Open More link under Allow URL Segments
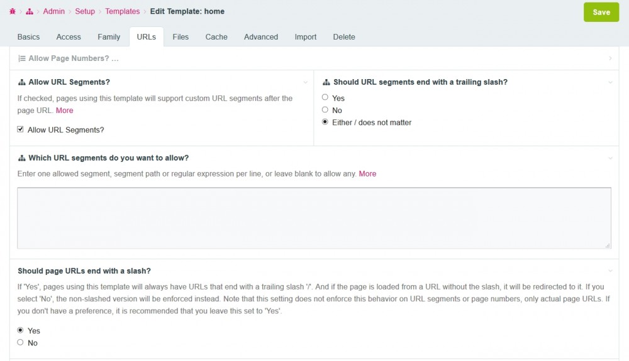 tap(64, 110)
